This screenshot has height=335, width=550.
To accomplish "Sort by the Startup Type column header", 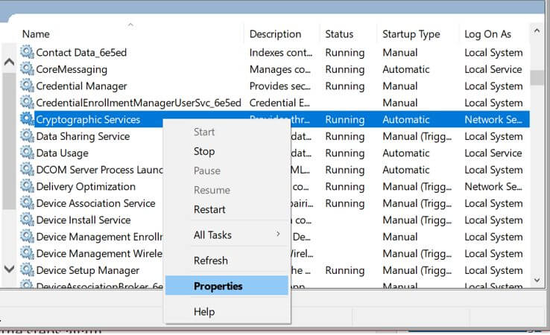I will tap(411, 34).
